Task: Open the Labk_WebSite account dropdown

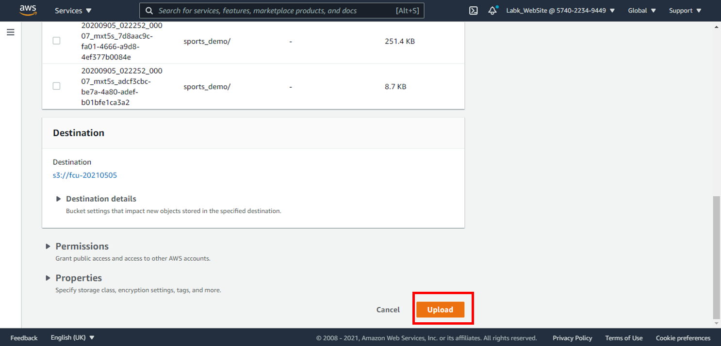Action: [560, 10]
